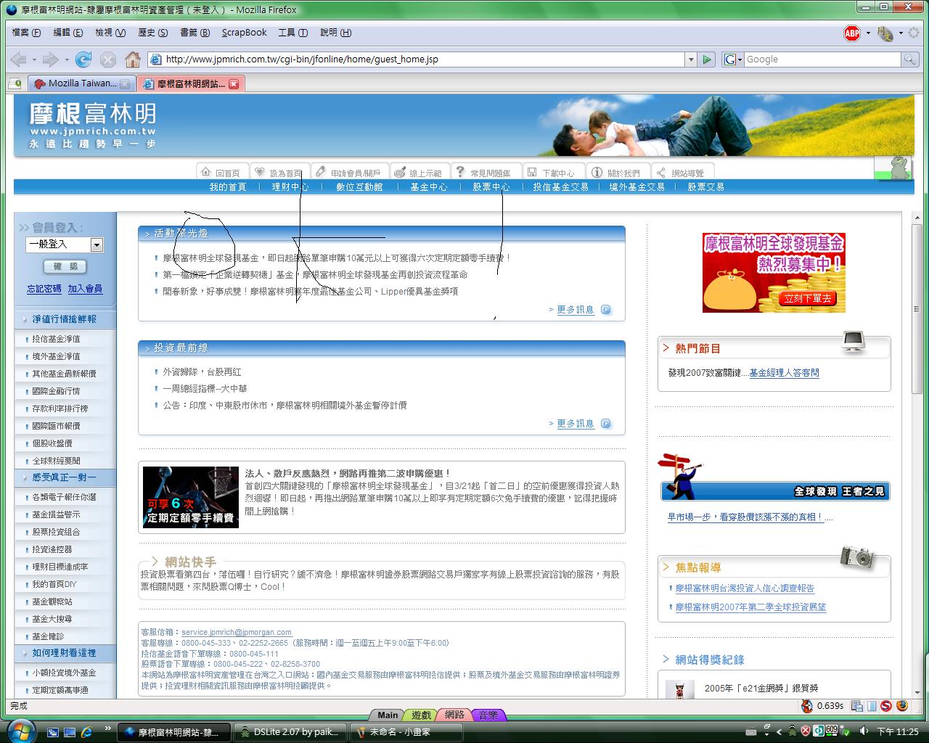Click the Firefox Forward arrow button

[50, 59]
